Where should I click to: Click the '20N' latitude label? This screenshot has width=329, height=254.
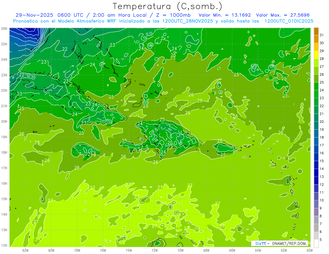pos(4,121)
